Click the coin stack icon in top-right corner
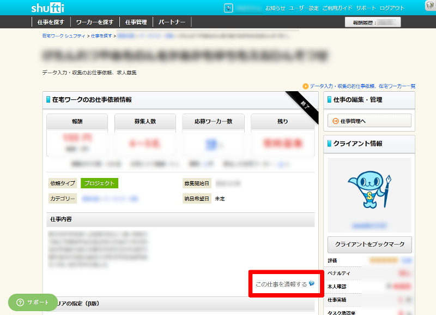Screen dimensions: 436x315 click(429, 5)
